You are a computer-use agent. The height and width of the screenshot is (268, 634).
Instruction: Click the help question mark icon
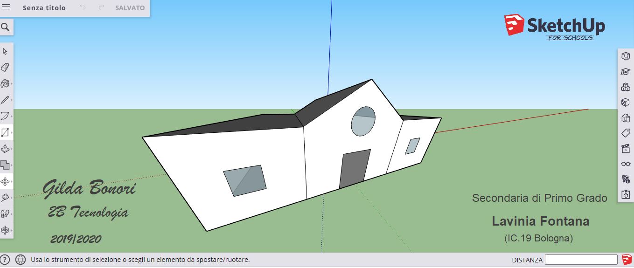click(5, 260)
